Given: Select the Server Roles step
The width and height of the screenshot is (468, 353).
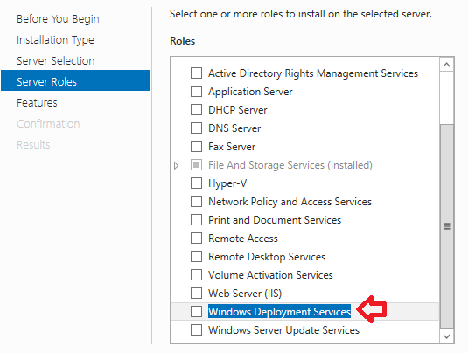Looking at the screenshot, I should (x=76, y=80).
